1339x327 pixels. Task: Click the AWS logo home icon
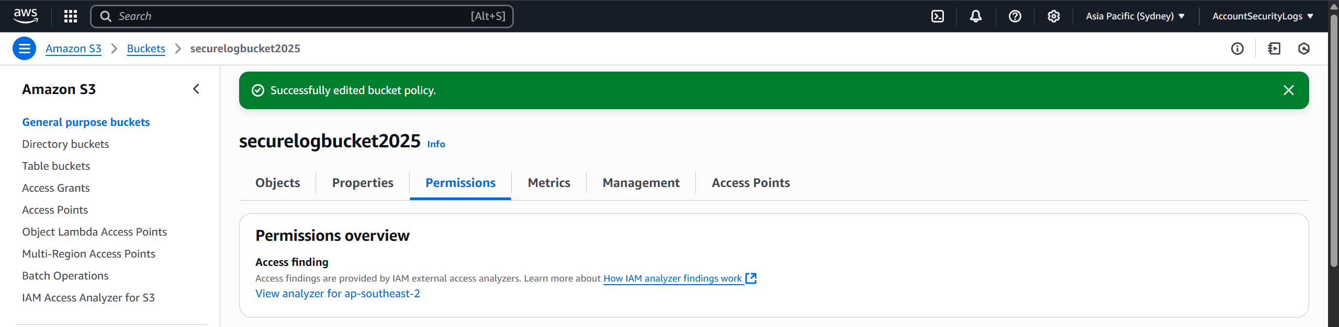tap(26, 16)
